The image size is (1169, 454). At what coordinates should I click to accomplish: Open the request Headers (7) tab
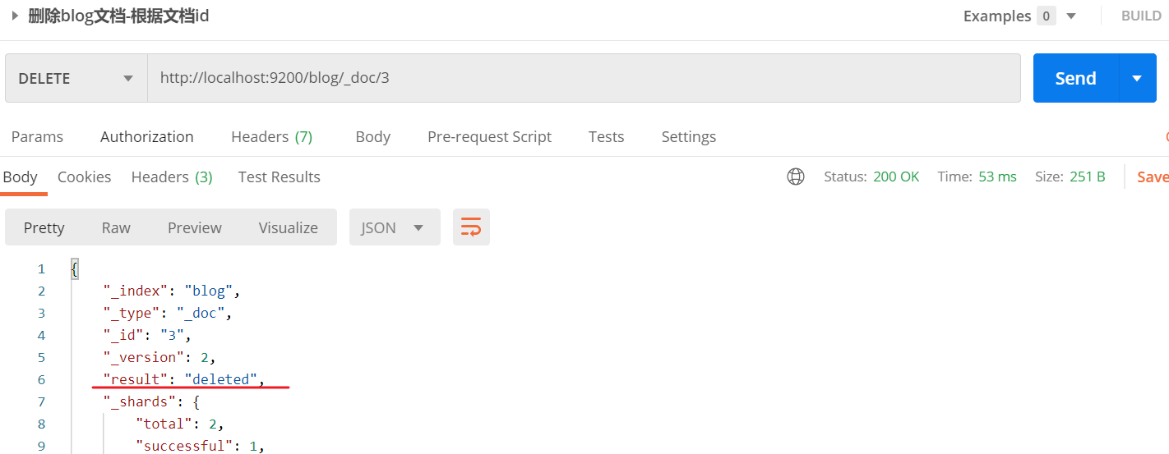pyautogui.click(x=272, y=137)
